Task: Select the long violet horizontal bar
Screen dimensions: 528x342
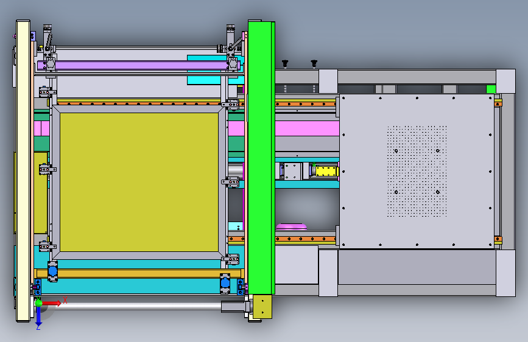Action: point(139,65)
